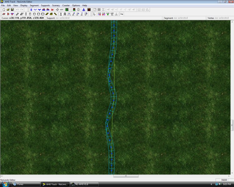Click the table-grid panel icon
This screenshot has width=234, height=187.
click(x=95, y=10)
